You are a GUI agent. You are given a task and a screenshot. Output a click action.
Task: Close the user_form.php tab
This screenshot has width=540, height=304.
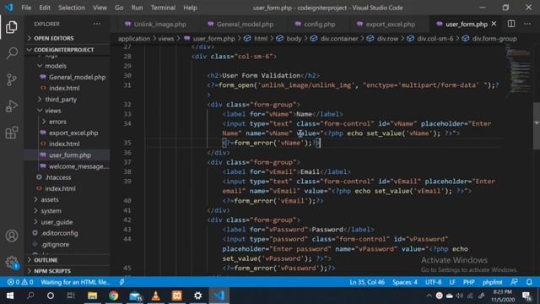pos(494,24)
